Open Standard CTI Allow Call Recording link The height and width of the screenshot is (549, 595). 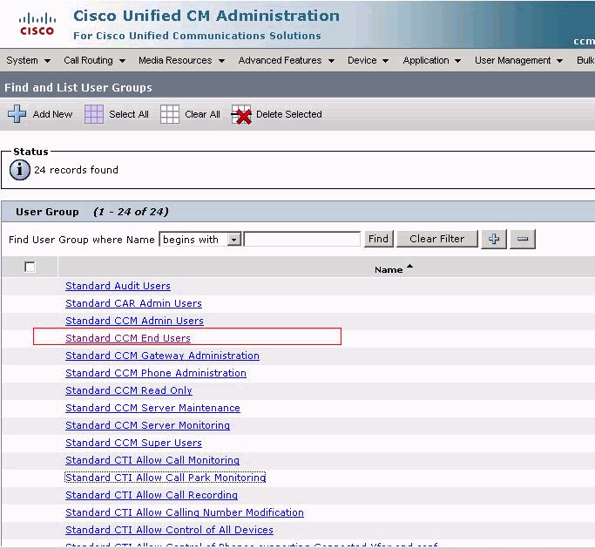pos(152,495)
